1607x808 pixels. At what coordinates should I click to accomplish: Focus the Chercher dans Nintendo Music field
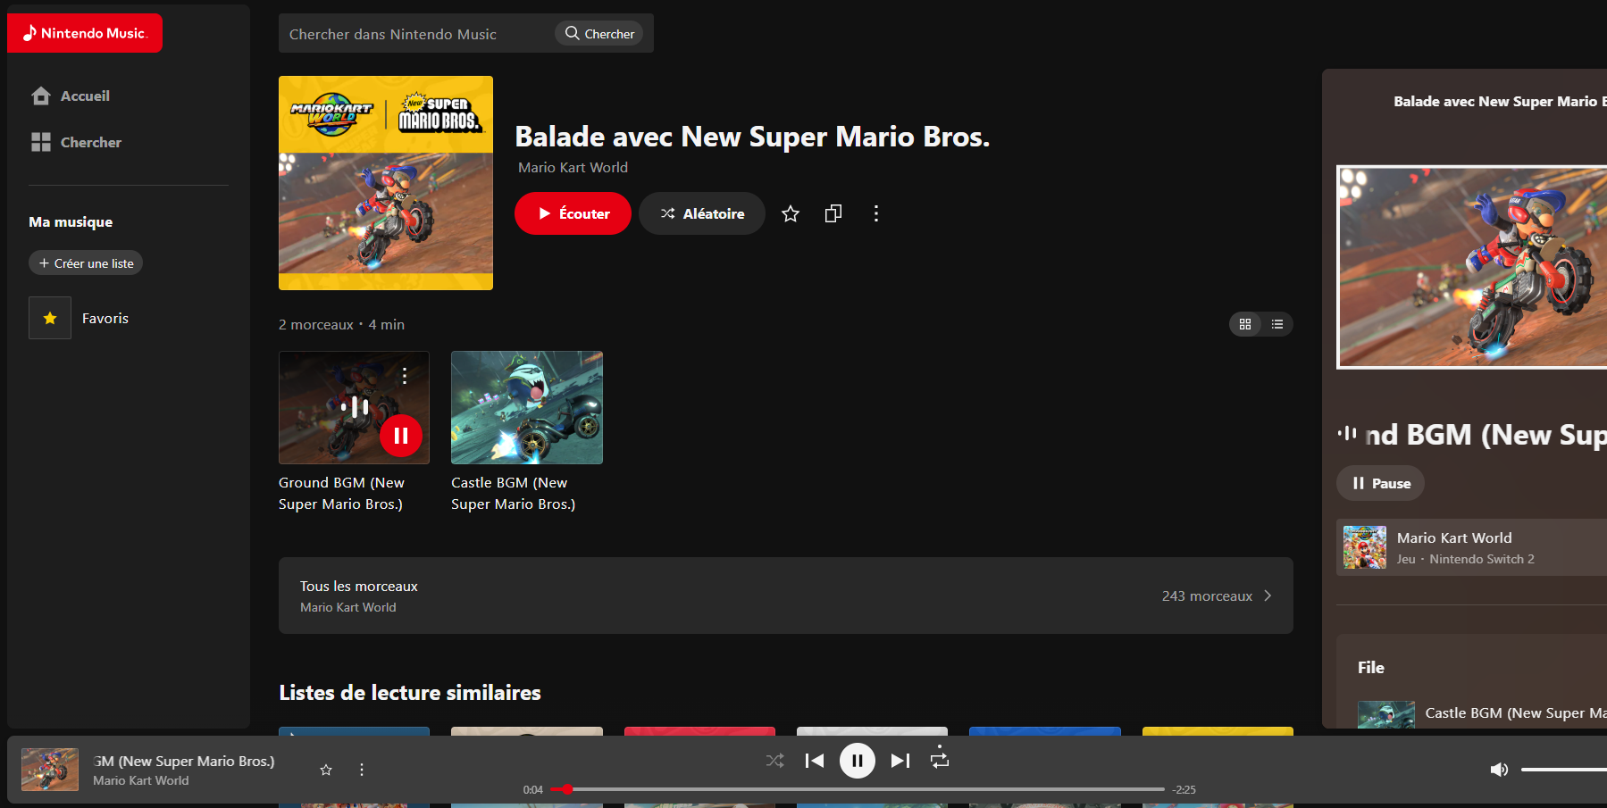tap(416, 34)
